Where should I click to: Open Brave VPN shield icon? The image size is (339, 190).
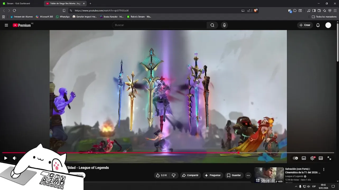tap(330, 11)
